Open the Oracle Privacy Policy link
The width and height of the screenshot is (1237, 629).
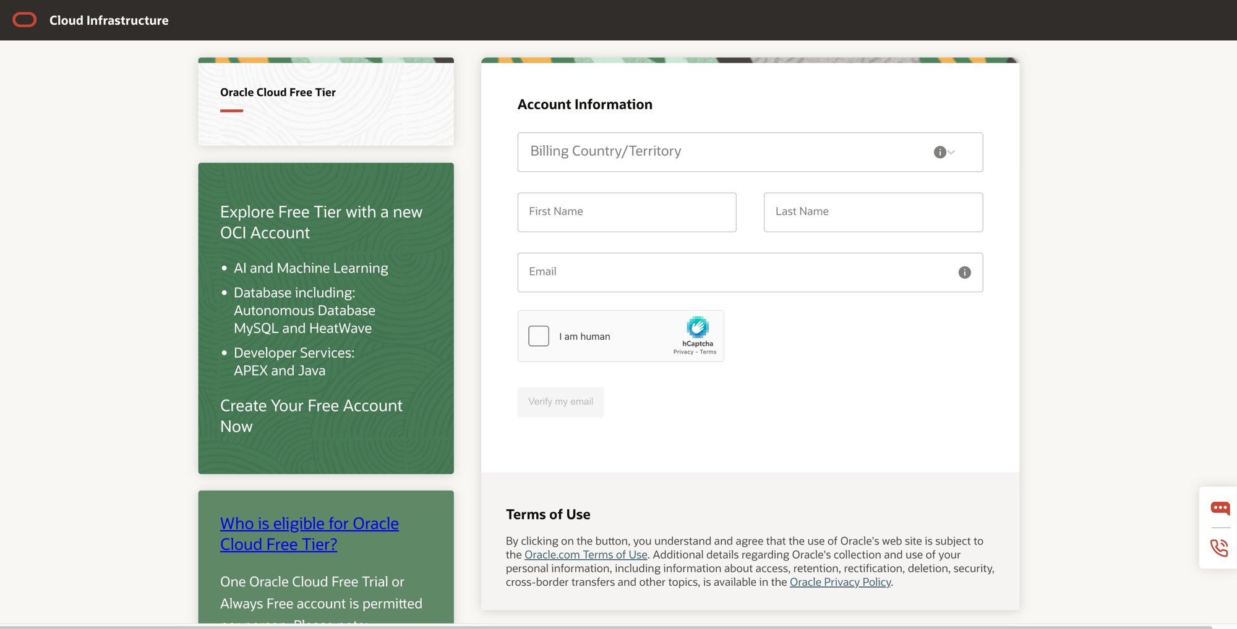pyautogui.click(x=840, y=582)
